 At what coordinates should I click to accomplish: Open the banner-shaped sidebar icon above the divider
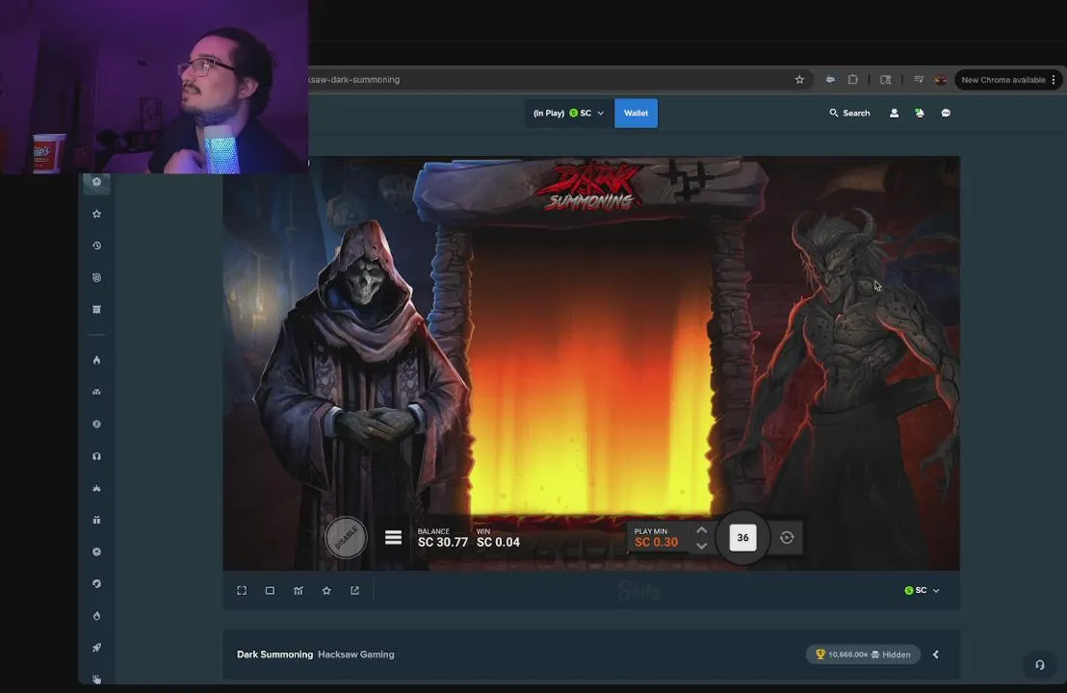click(x=96, y=309)
